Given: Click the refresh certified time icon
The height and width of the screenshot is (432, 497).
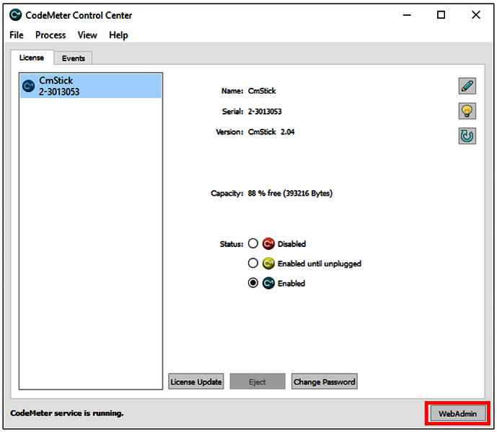Looking at the screenshot, I should coord(467,135).
